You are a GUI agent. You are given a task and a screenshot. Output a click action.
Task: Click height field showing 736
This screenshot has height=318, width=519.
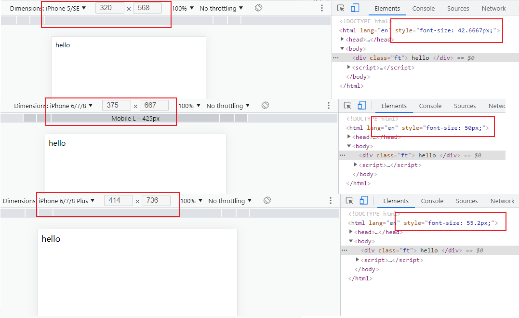point(156,200)
